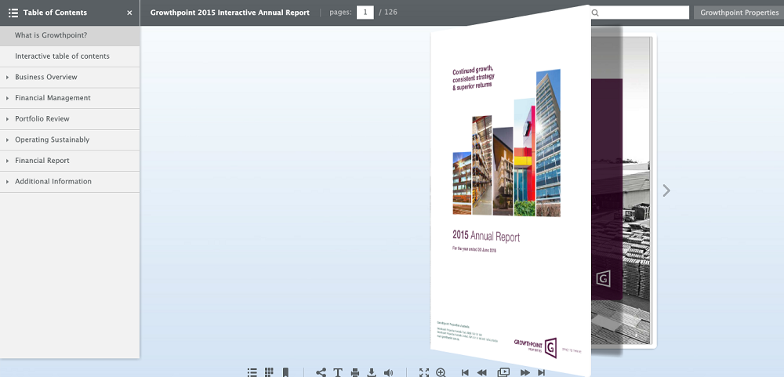Click the next-page arrow right of the book

click(666, 190)
